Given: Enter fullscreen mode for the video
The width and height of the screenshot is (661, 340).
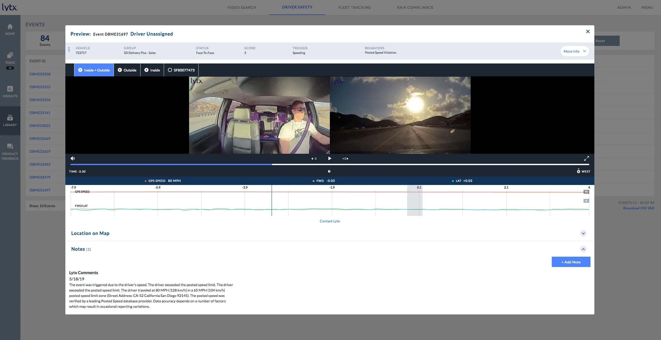Looking at the screenshot, I should (587, 158).
